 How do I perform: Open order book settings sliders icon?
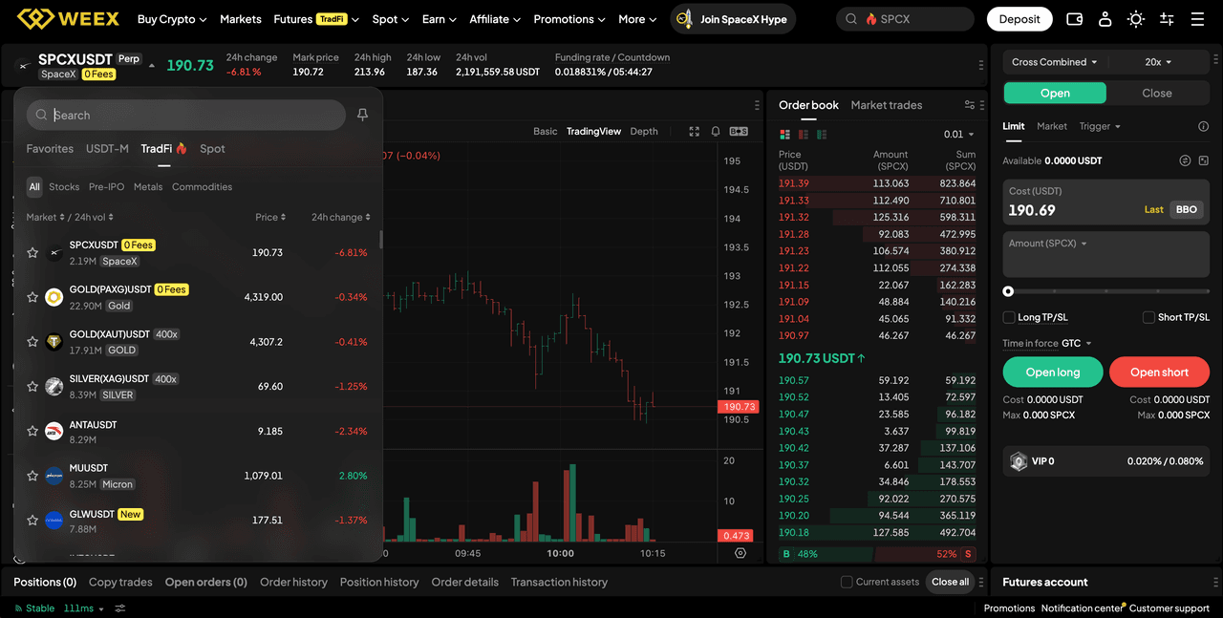[x=970, y=105]
